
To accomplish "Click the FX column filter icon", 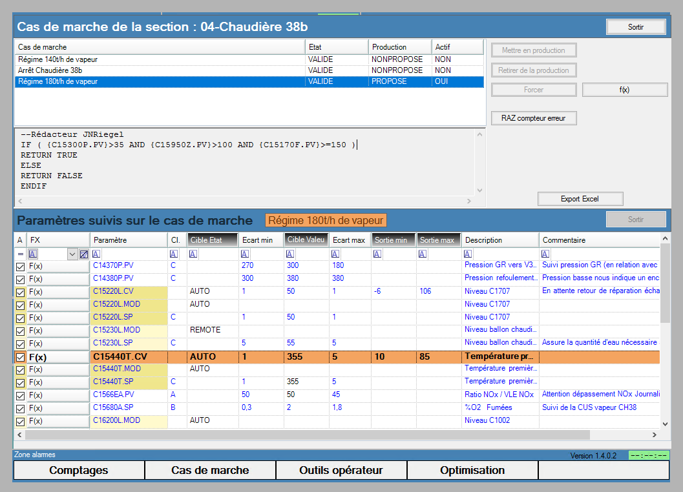I will tap(33, 254).
